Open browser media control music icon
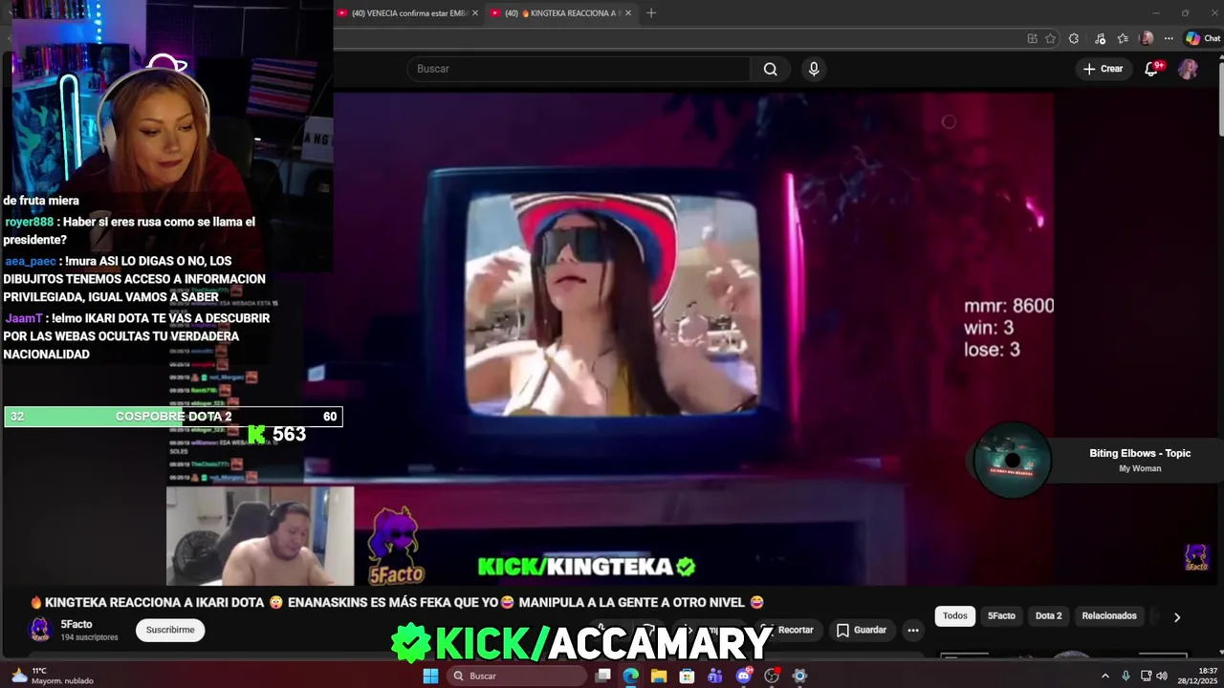Image resolution: width=1224 pixels, height=688 pixels. [x=1100, y=38]
